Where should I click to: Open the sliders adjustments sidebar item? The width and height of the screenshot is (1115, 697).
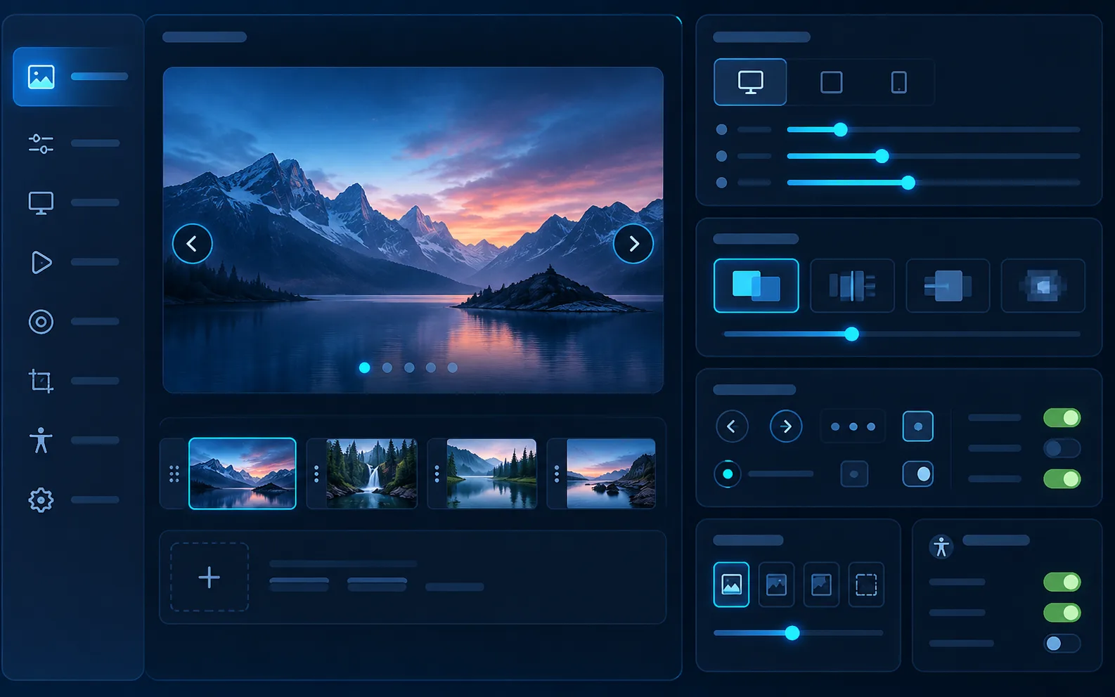[x=41, y=143]
